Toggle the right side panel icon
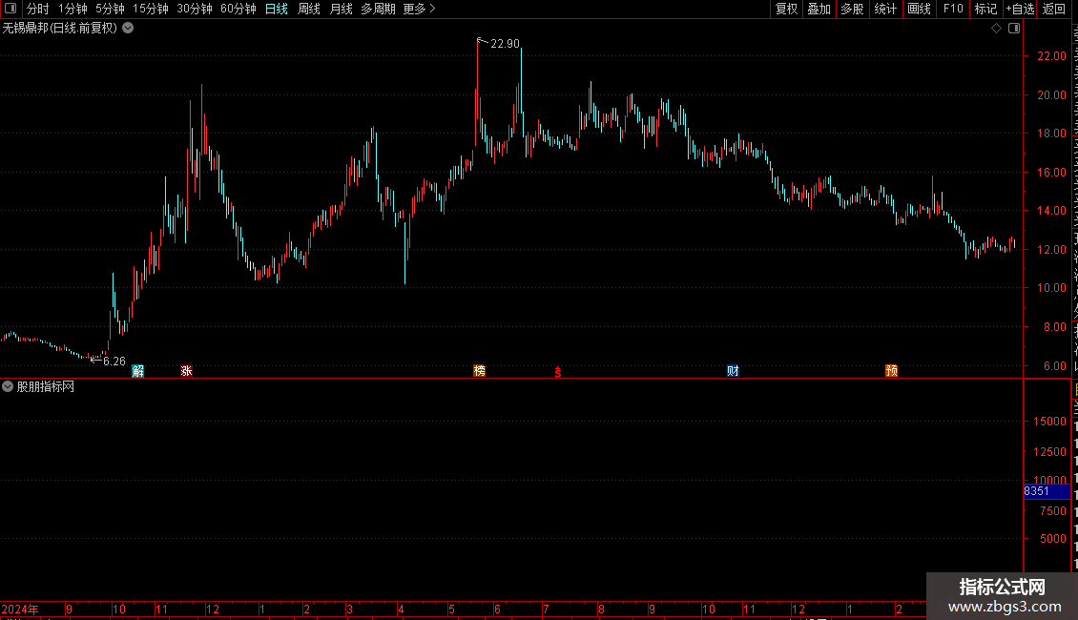1078x620 pixels. tap(1014, 29)
